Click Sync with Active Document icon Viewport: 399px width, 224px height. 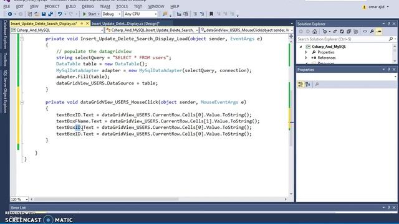point(335,32)
